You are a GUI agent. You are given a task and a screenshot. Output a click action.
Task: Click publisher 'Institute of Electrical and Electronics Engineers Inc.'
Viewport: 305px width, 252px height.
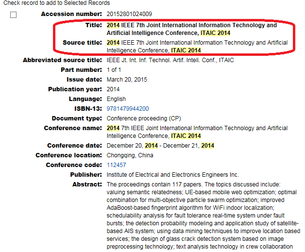coord(172,175)
